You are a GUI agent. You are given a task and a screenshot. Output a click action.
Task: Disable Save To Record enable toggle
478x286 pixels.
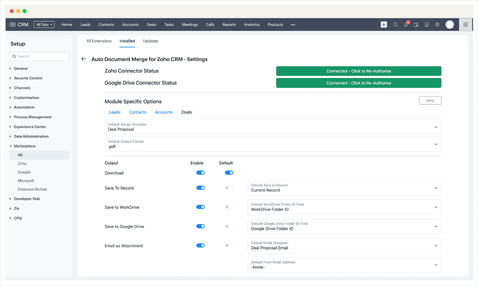coord(200,188)
